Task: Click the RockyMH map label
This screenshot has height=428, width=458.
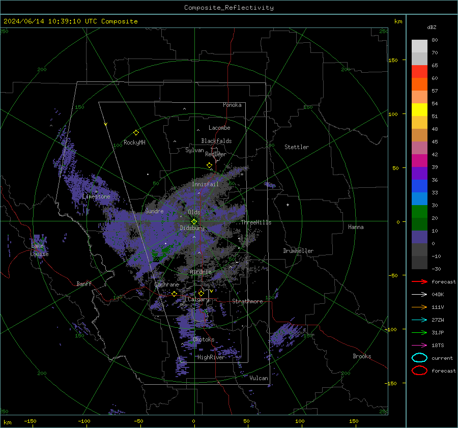Action: coord(134,142)
